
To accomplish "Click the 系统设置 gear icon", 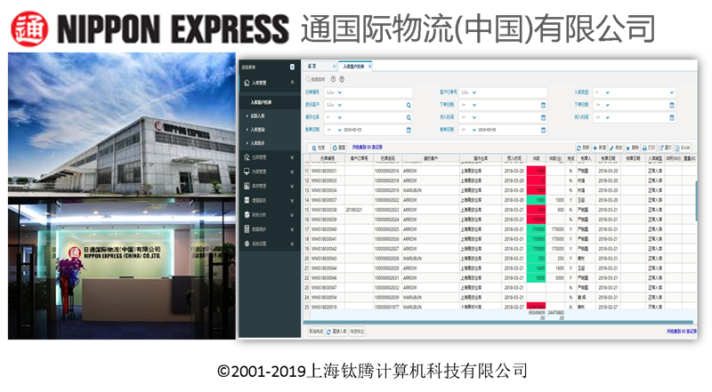I will click(x=247, y=244).
